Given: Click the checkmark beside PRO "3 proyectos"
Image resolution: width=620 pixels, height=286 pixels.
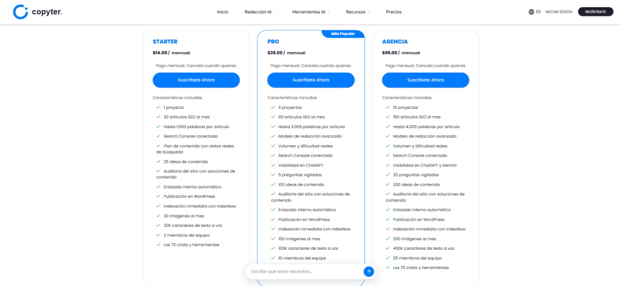Looking at the screenshot, I should pos(273,108).
